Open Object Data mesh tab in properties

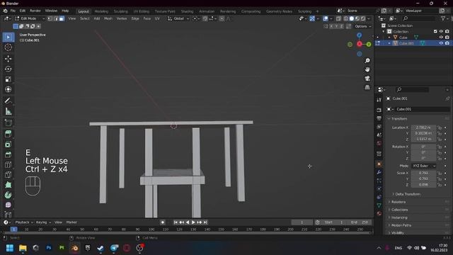coord(379,205)
